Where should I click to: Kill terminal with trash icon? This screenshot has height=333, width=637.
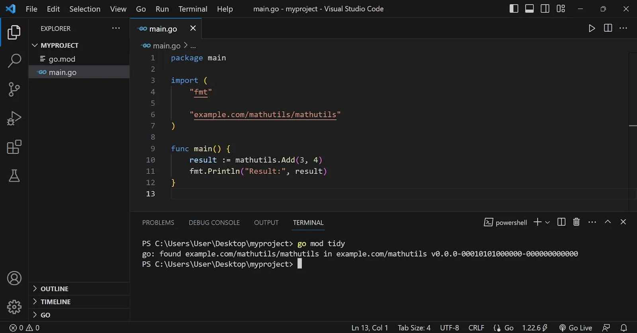pyautogui.click(x=576, y=222)
